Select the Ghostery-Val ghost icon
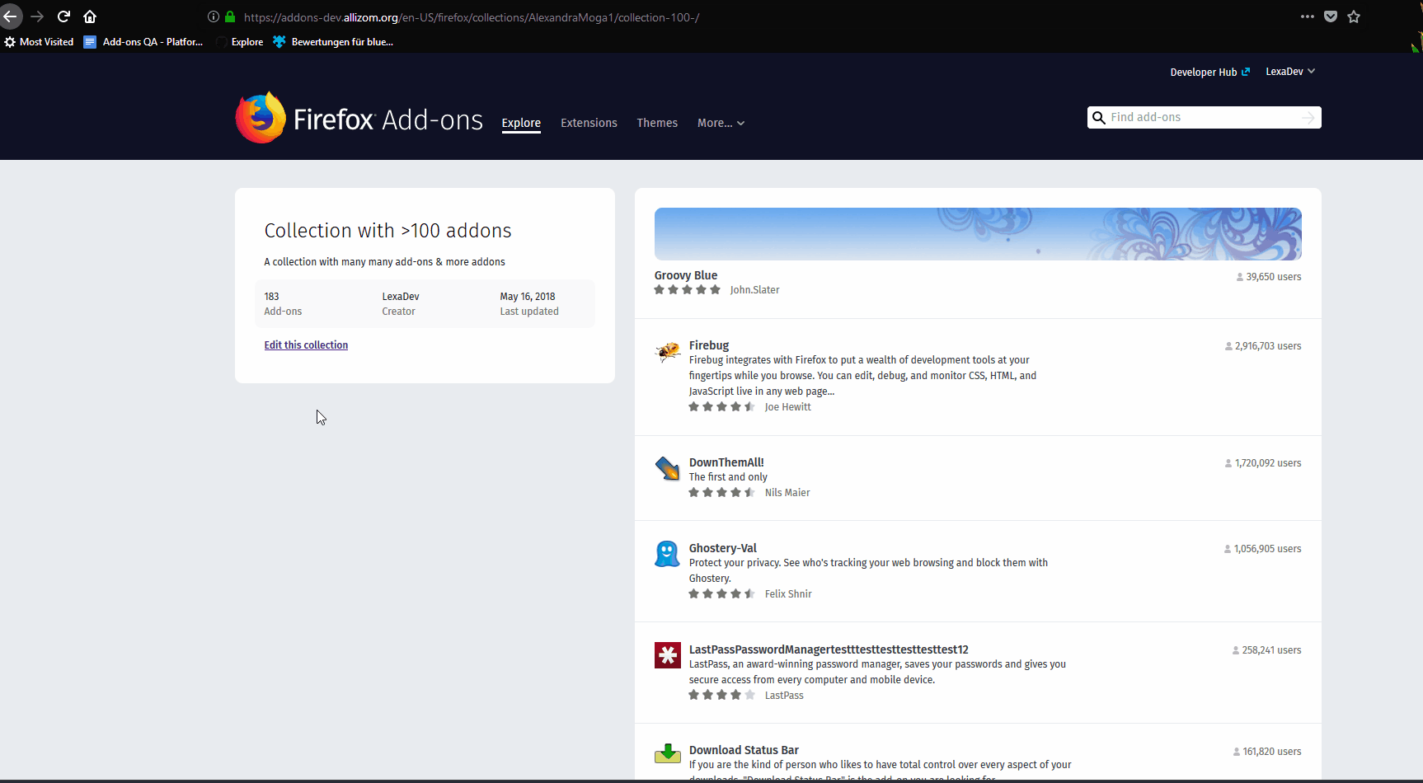Viewport: 1423px width, 783px height. (x=667, y=554)
